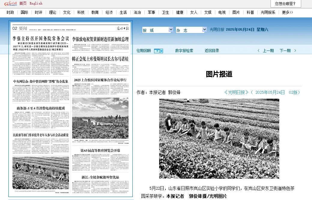Expand the calendar dropdown arrow next to 往期回顾
This screenshot has width=312, height=200.
pyautogui.click(x=162, y=51)
